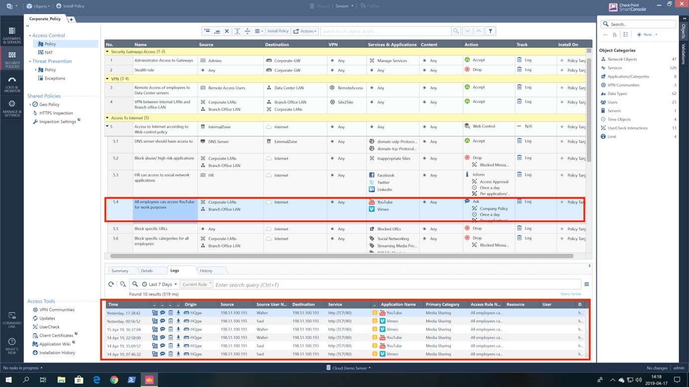Click the rulebase search magnifier icon
The width and height of the screenshot is (689, 387).
click(x=456, y=31)
